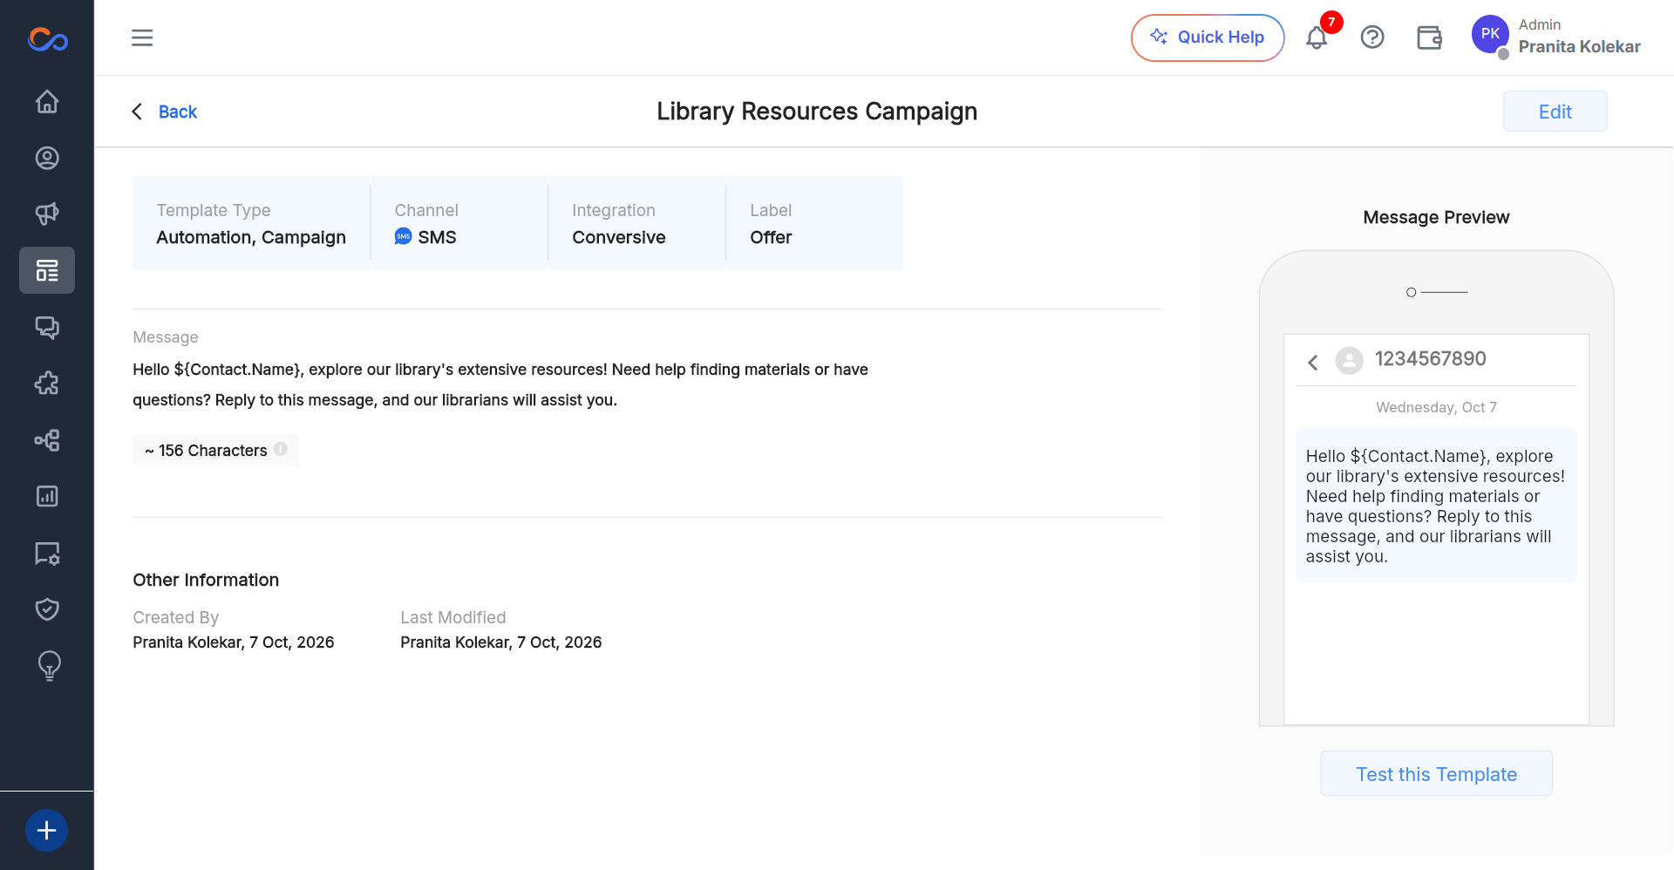Click Test this Template button
The height and width of the screenshot is (870, 1674).
tap(1436, 774)
